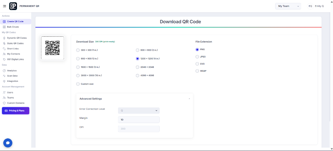Select the 2048 × 2048 size
The image size is (333, 151).
point(138,67)
